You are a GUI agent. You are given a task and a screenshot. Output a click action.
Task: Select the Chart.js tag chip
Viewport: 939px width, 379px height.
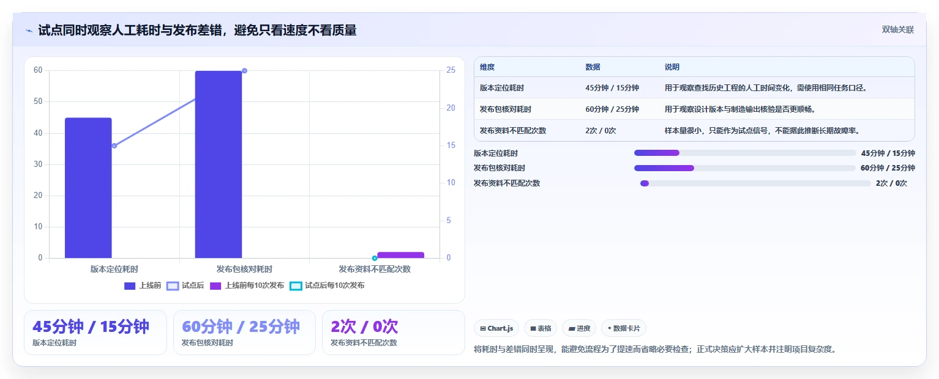496,328
